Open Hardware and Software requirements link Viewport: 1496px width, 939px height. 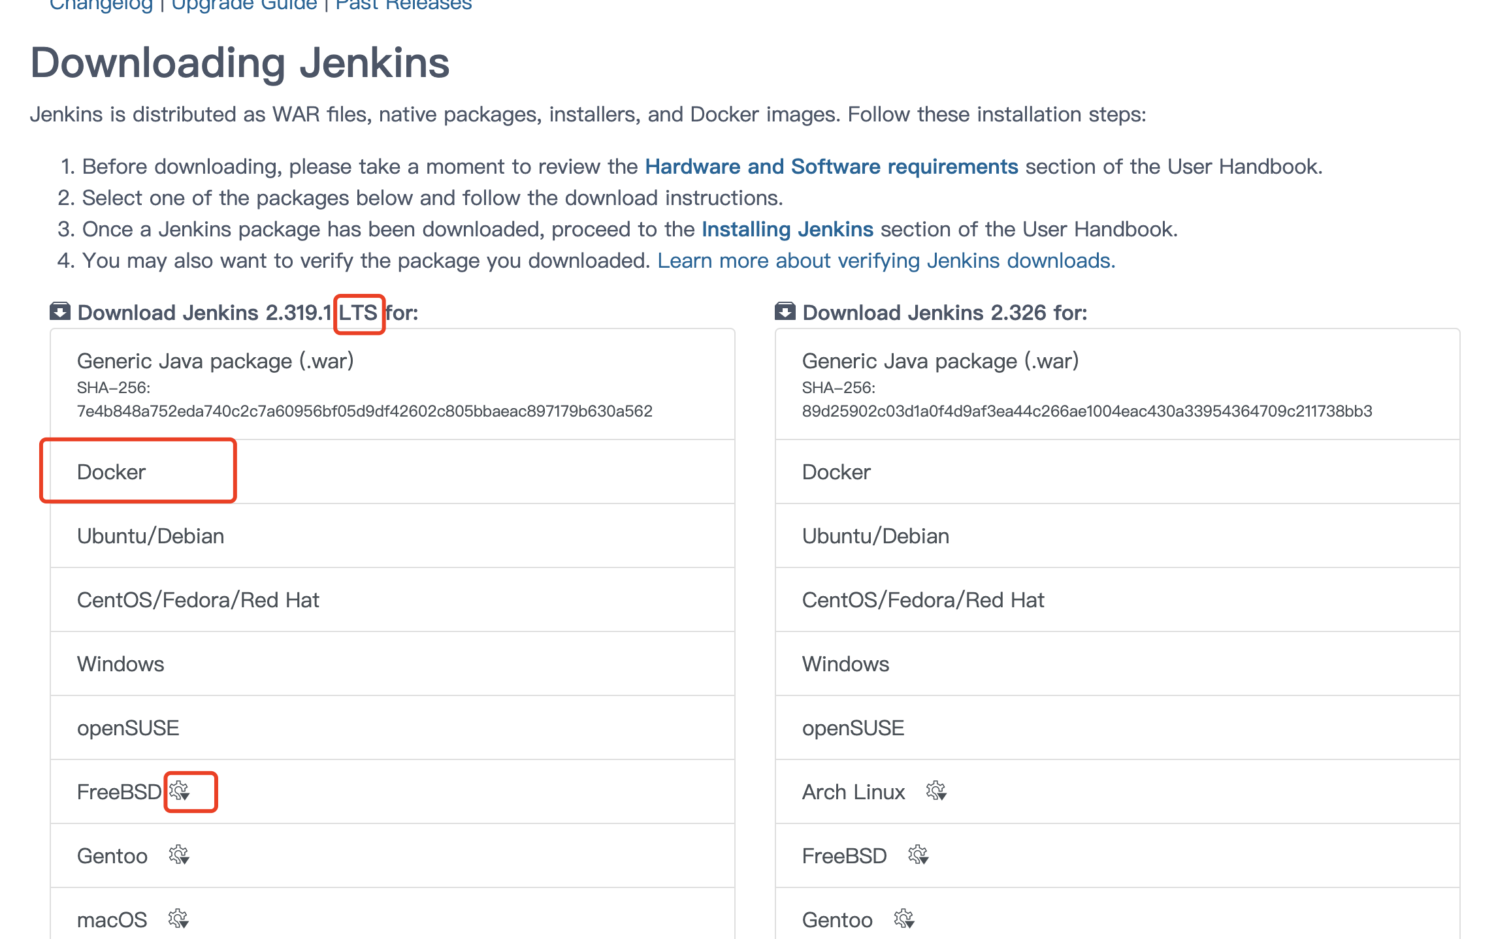(831, 167)
